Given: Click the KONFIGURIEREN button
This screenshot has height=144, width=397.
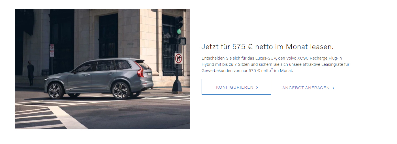Looking at the screenshot, I should [236, 87].
